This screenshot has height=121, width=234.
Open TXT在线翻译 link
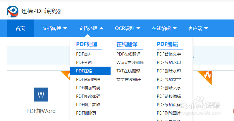[x=128, y=71]
